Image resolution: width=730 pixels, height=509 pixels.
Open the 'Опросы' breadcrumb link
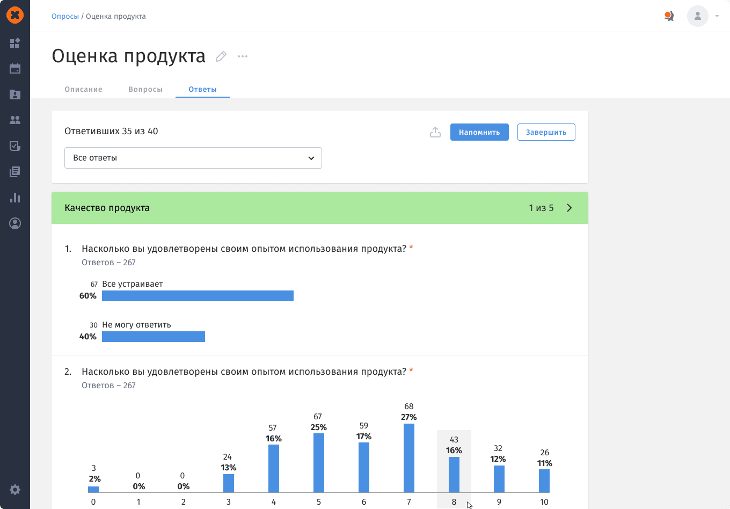[x=65, y=16]
